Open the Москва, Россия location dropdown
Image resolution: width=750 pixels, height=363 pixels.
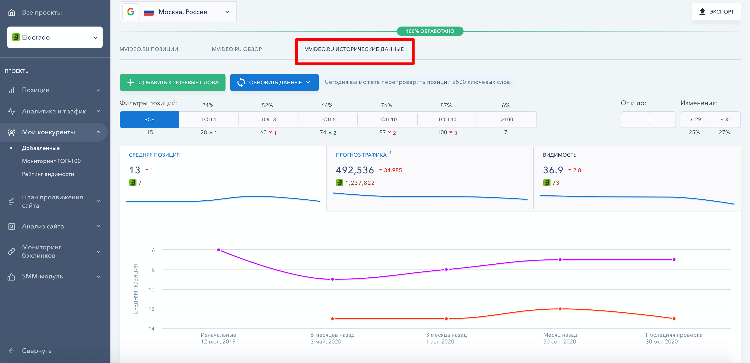pyautogui.click(x=178, y=12)
